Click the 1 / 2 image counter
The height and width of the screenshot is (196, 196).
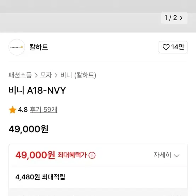(x=171, y=18)
